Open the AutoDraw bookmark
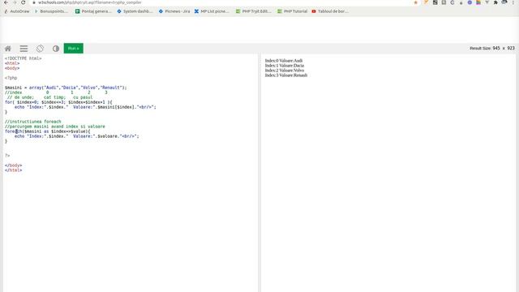This screenshot has width=519, height=292. coord(16,11)
